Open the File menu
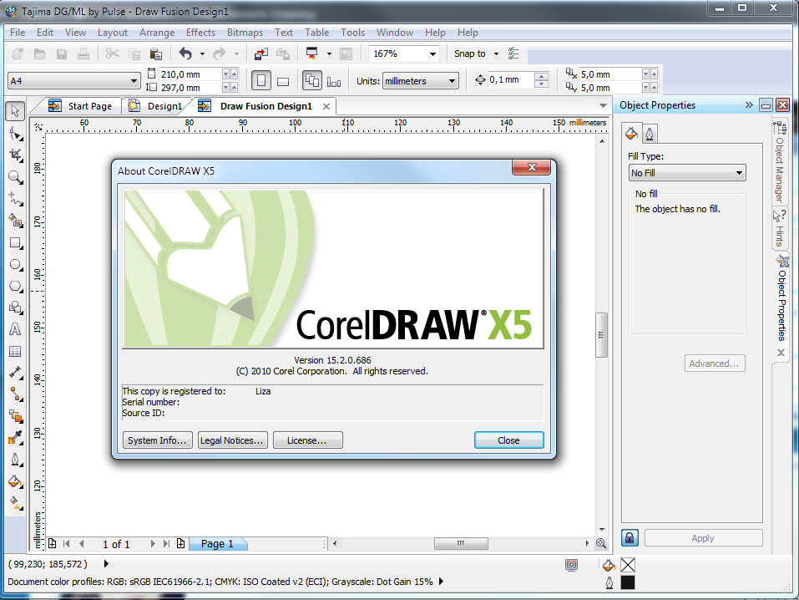799x600 pixels. click(x=18, y=32)
